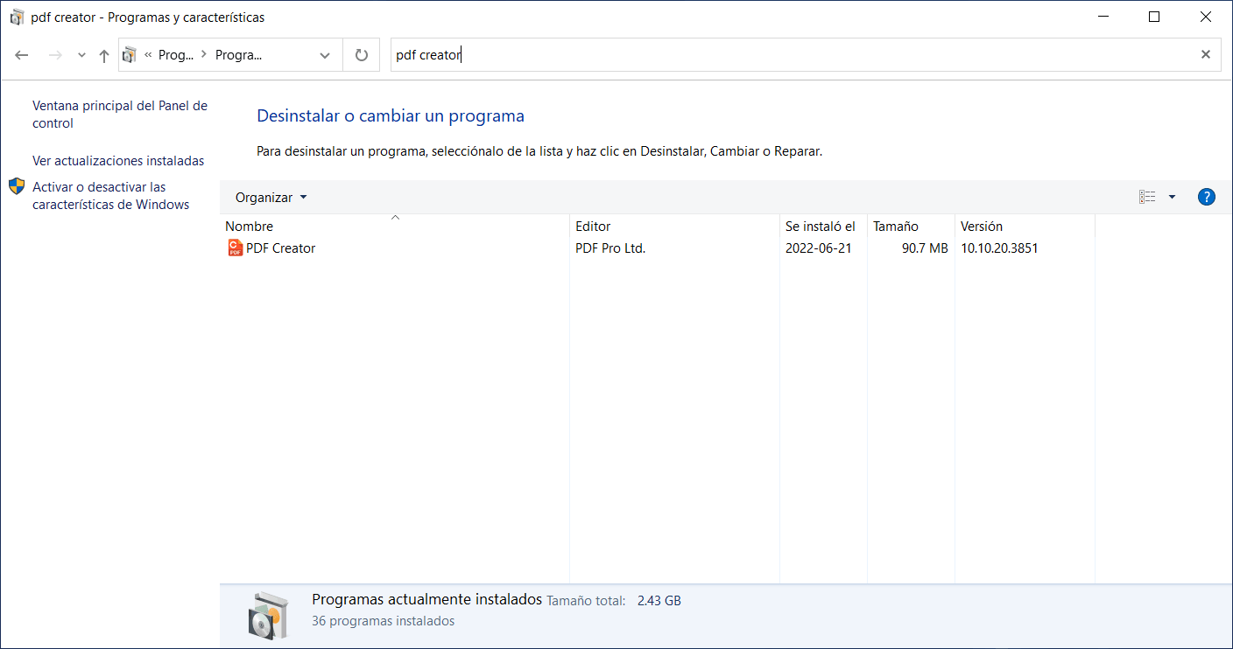Click the refresh icon in the address bar

coord(361,54)
